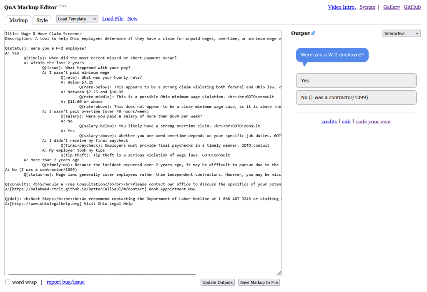
Task: Enable the word wrap checkbox
Action: tap(7, 282)
